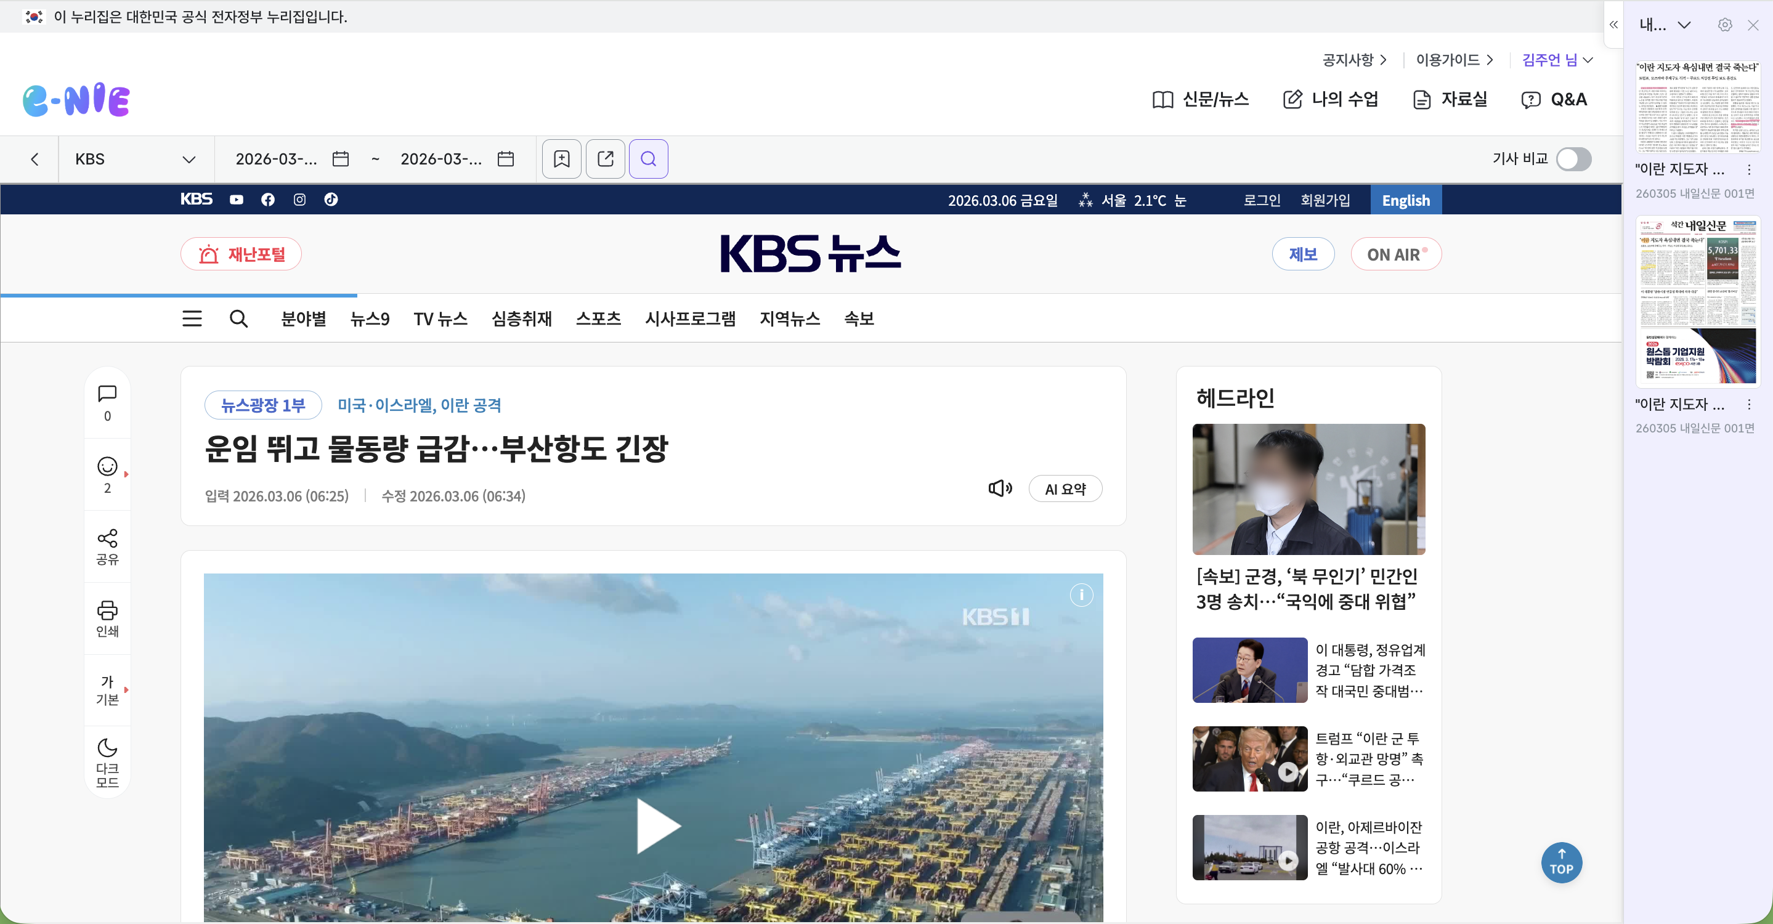Open the KBS hamburger menu icon
Viewport: 1773px width, 924px height.
pyautogui.click(x=192, y=318)
